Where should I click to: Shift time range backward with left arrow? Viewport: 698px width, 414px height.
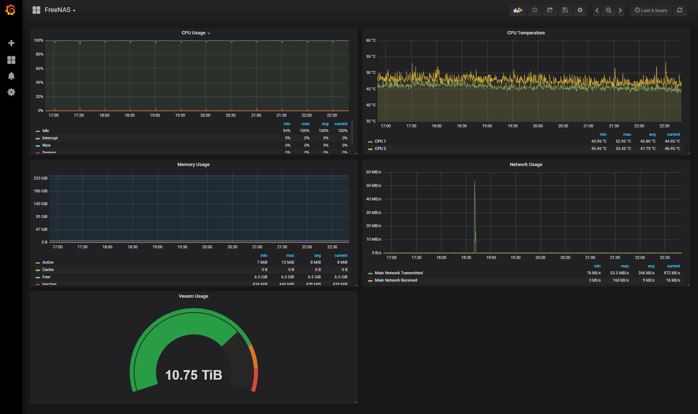point(597,10)
